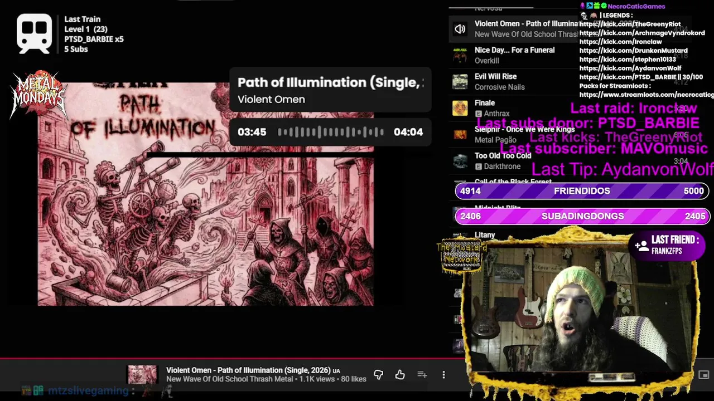This screenshot has width=714, height=401.
Task: Seek using the red progress bar
Action: pos(233,358)
